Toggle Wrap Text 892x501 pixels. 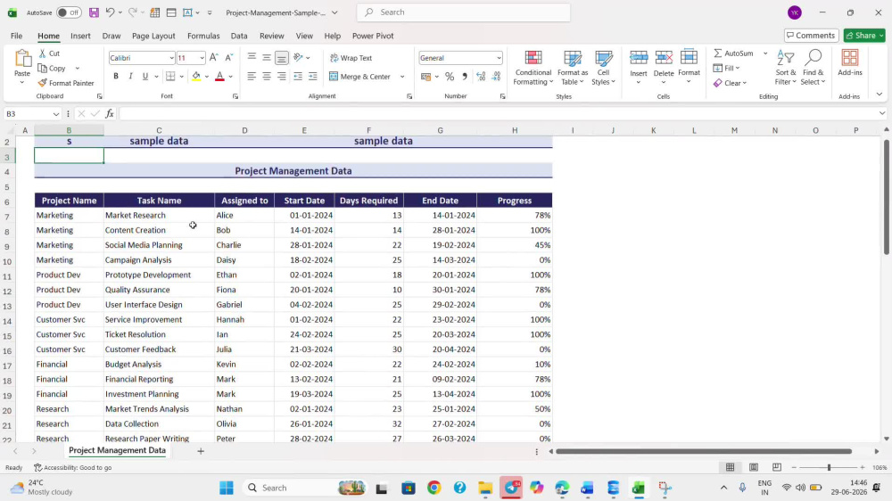click(x=351, y=57)
